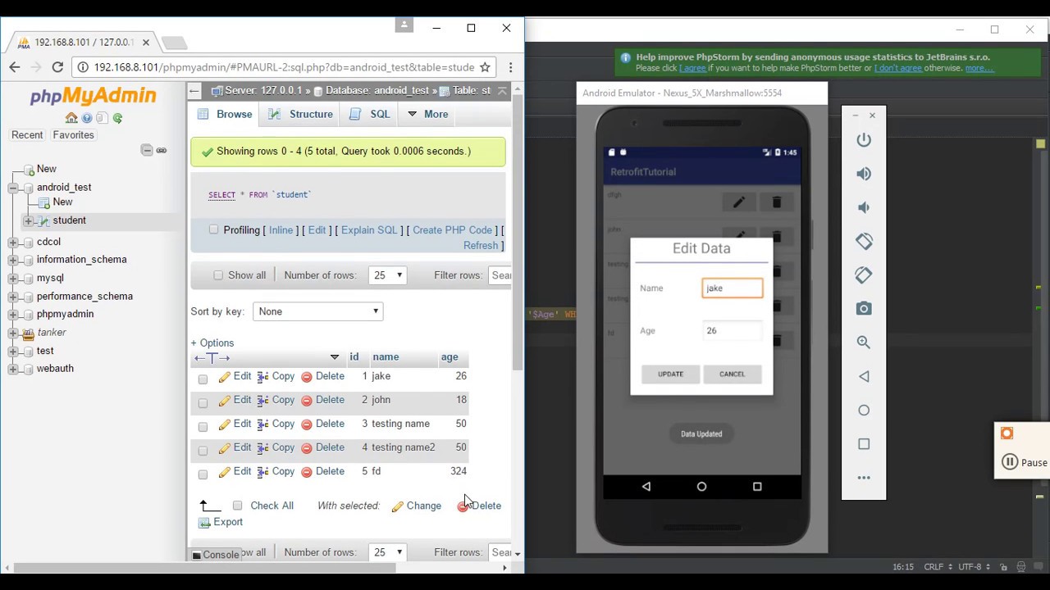Image resolution: width=1050 pixels, height=590 pixels.
Task: Click the phpMyAdmin home icon
Action: (71, 118)
